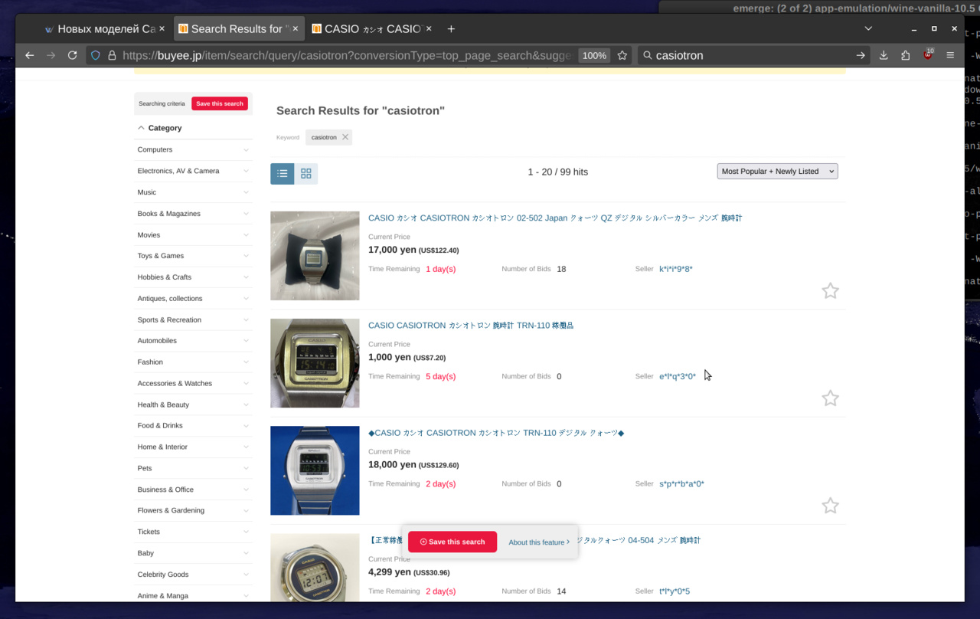
Task: Open the browser downloads panel
Action: 884,55
